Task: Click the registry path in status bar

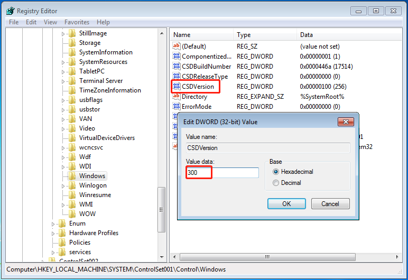Action: pos(116,269)
